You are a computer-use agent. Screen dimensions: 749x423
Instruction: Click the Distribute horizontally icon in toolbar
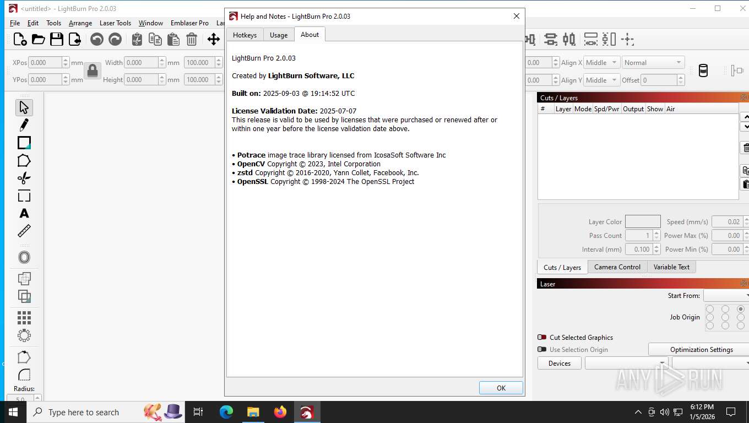tap(569, 39)
